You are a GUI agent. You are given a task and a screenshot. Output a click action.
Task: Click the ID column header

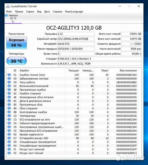pyautogui.click(x=15, y=71)
